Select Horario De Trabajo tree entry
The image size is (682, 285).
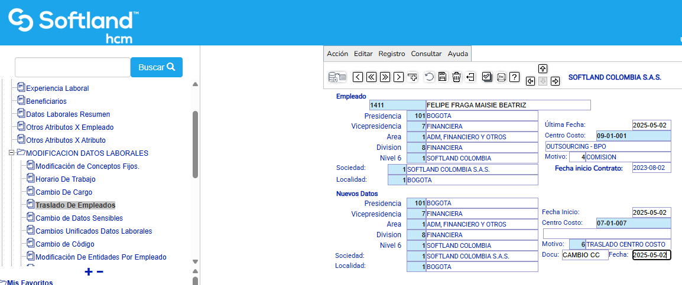coord(65,179)
